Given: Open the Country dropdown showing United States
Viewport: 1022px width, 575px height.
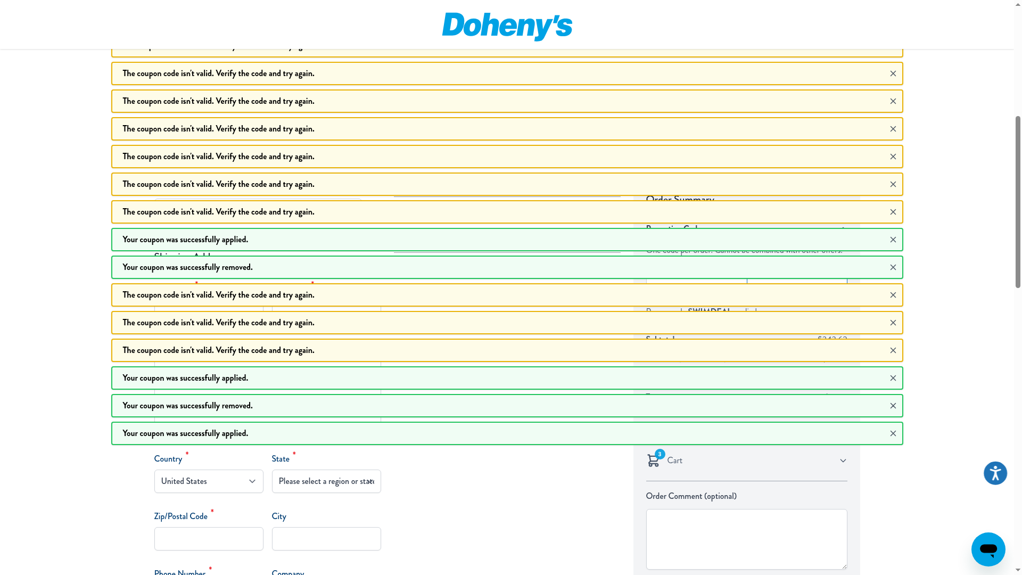Looking at the screenshot, I should [x=209, y=481].
